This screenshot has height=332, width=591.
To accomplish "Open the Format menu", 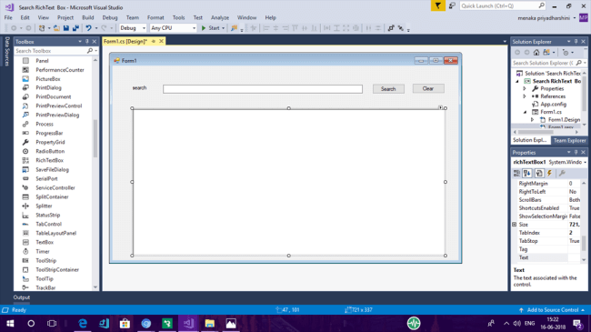I will point(155,17).
